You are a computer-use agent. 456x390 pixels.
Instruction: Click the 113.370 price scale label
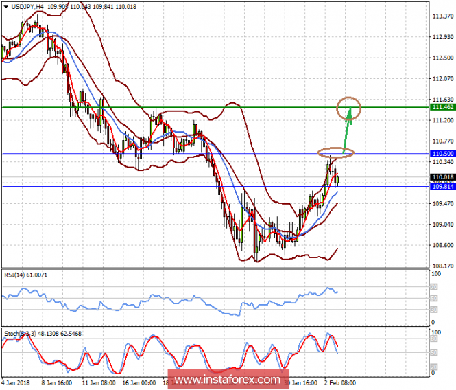click(x=442, y=16)
